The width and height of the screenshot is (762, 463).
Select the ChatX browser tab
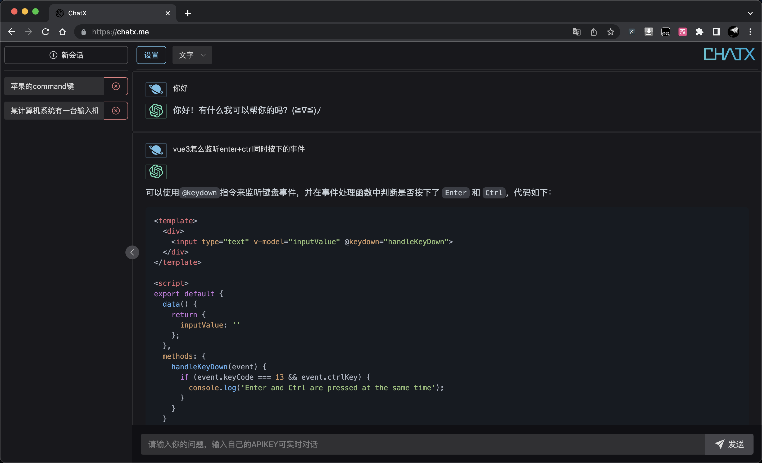tap(112, 13)
